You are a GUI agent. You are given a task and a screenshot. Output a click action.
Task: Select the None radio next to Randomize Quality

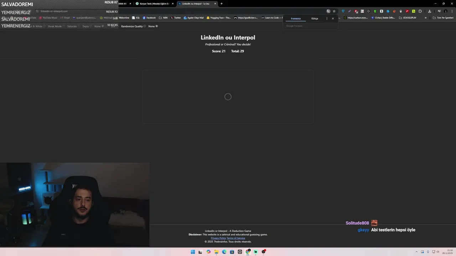pyautogui.click(x=156, y=26)
